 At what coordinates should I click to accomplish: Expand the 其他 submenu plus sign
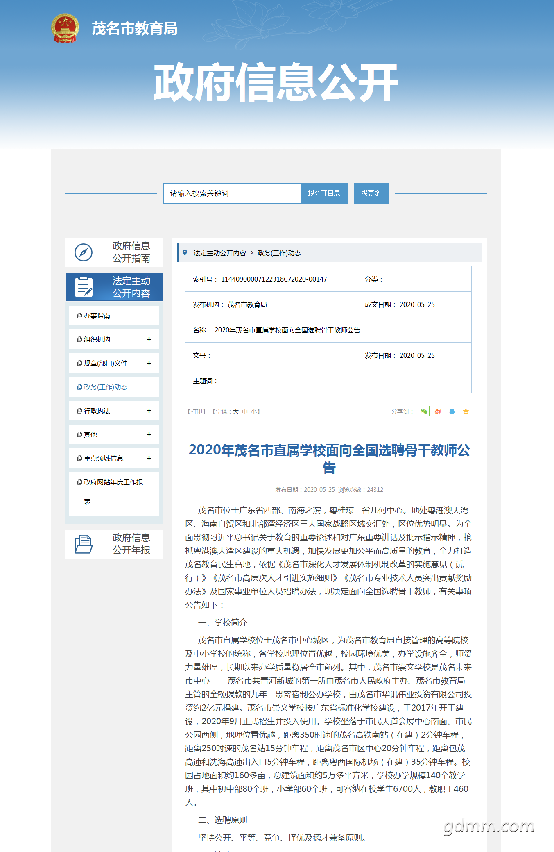click(149, 434)
